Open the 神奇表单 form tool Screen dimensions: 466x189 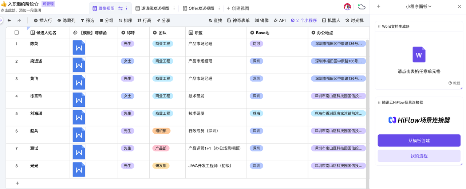[x=238, y=21]
